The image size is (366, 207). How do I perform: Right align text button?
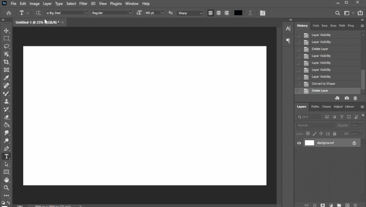coord(226,13)
